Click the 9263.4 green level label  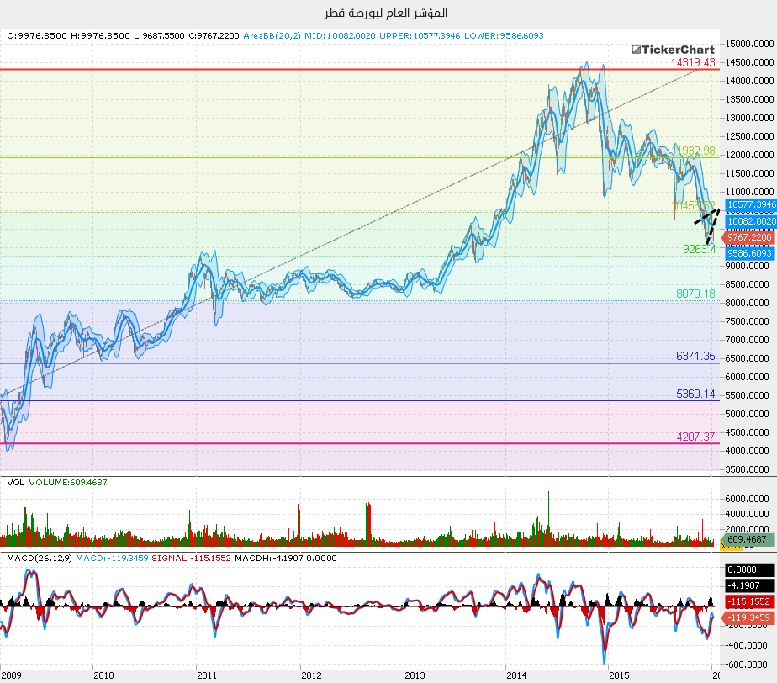(699, 249)
